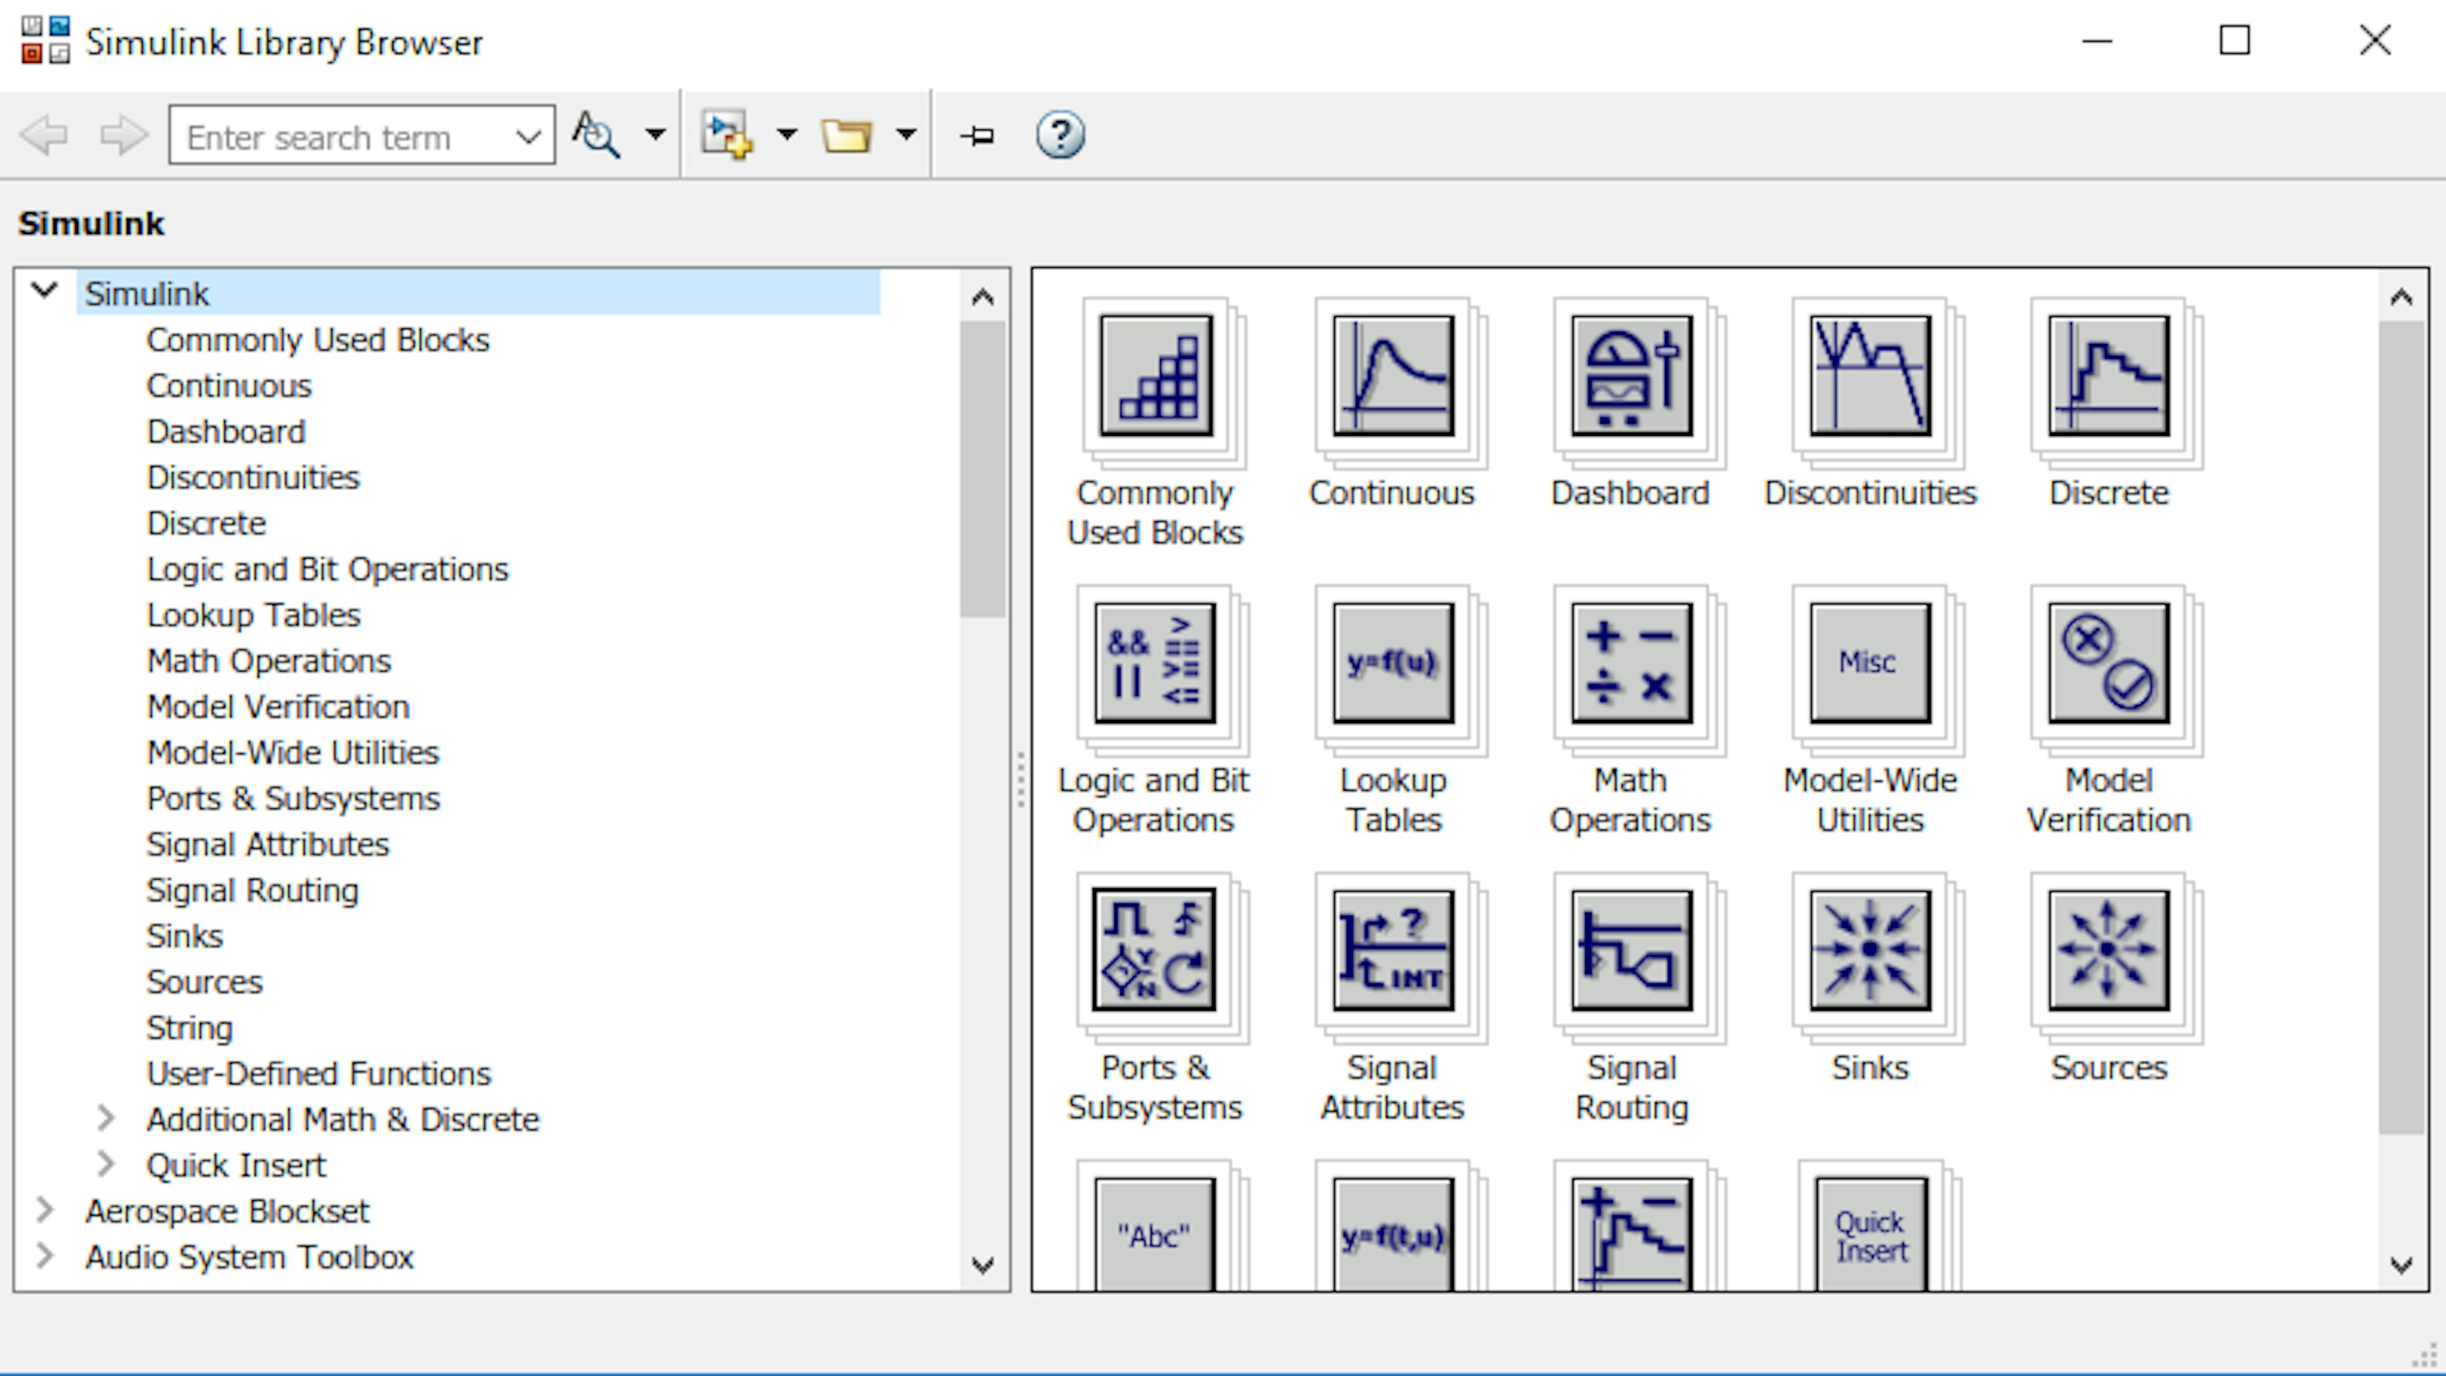Select Signal Attributes in the tree
2446x1376 pixels.
pos(268,844)
